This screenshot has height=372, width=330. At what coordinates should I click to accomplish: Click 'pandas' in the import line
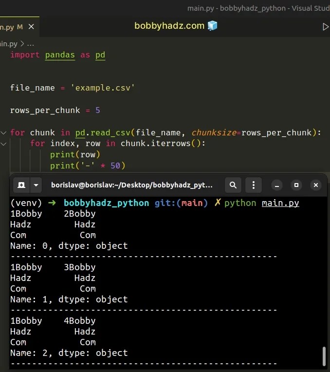click(60, 55)
